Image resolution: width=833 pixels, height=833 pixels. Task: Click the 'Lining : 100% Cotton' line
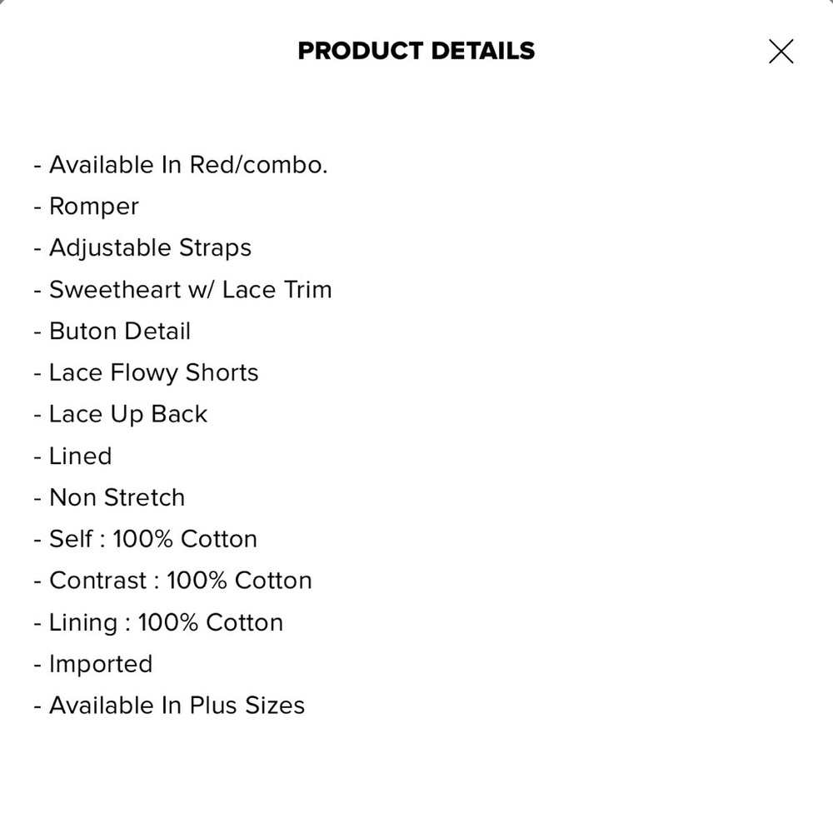click(166, 622)
